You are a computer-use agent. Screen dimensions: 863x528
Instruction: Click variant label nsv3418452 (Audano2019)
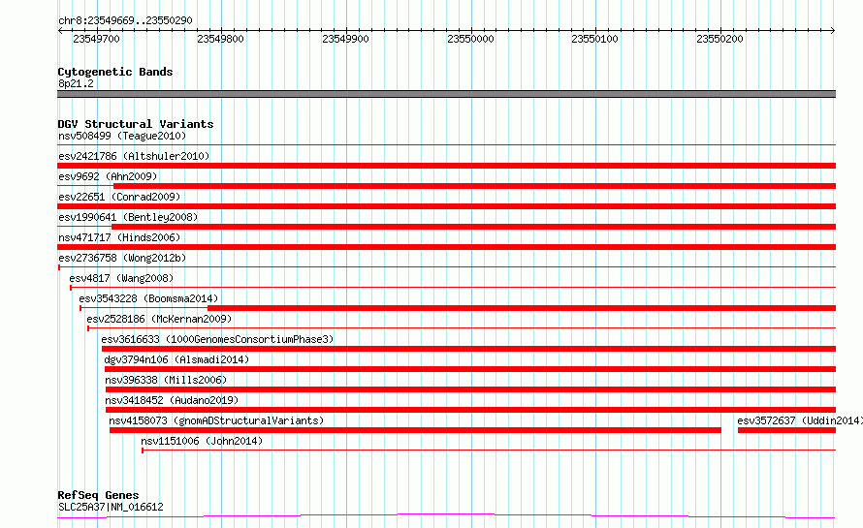[x=172, y=400]
